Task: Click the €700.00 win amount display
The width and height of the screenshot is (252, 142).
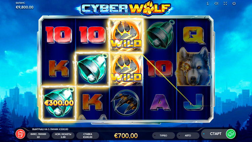Action: point(126,136)
